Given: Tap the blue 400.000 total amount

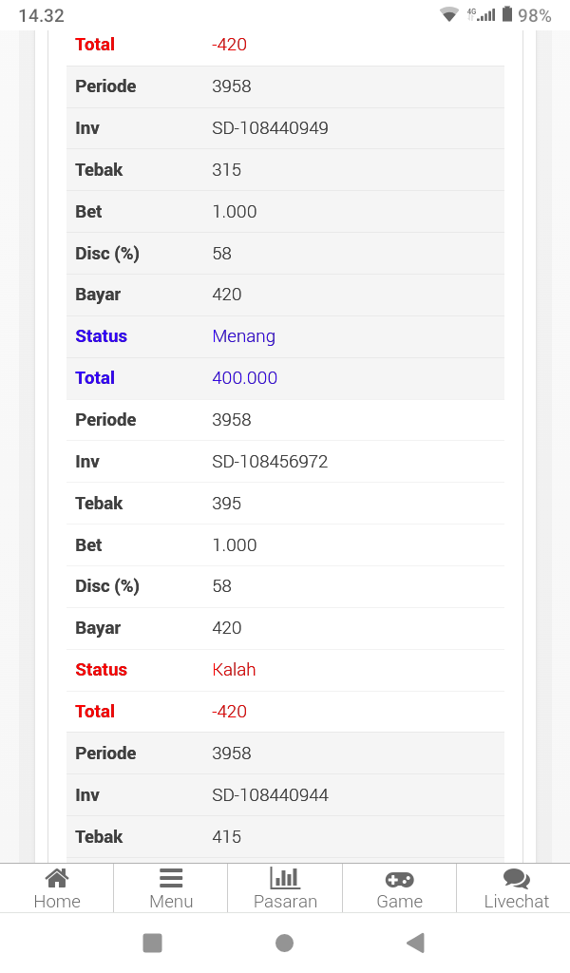Looking at the screenshot, I should [244, 378].
